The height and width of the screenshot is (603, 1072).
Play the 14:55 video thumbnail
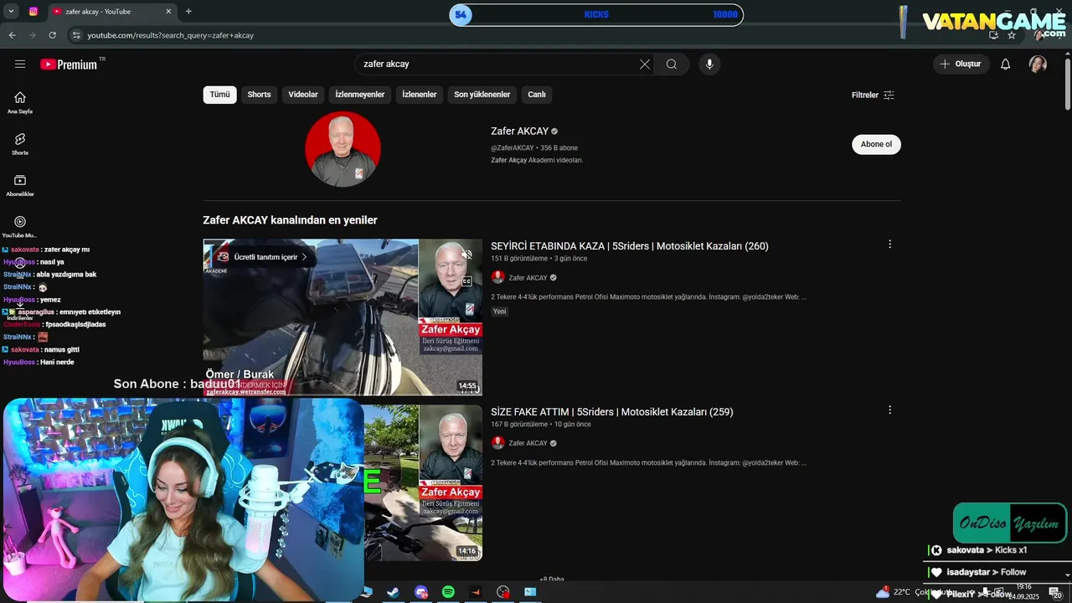[x=343, y=317]
